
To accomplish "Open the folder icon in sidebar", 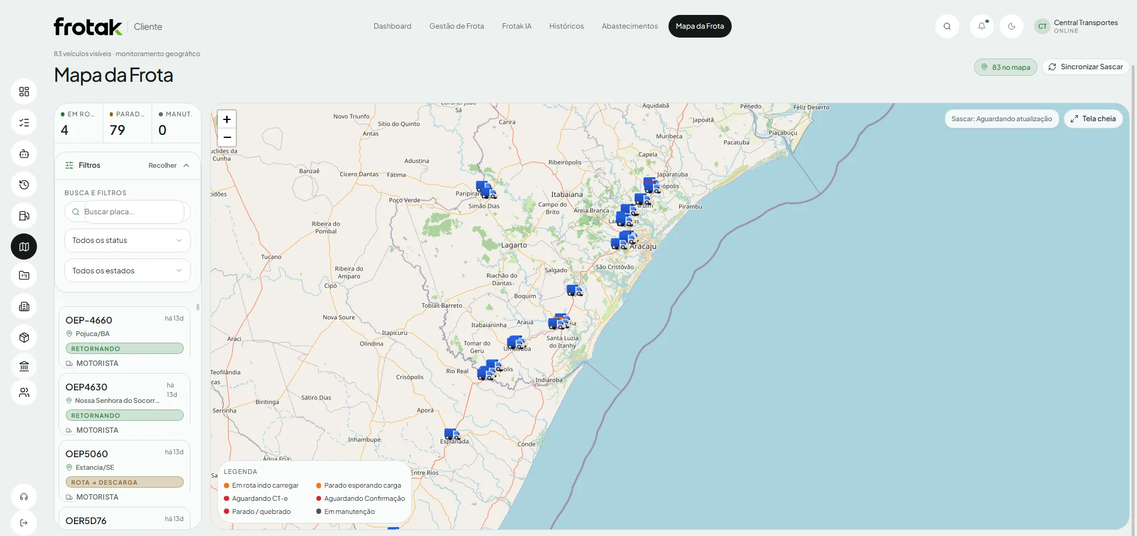I will (x=24, y=276).
